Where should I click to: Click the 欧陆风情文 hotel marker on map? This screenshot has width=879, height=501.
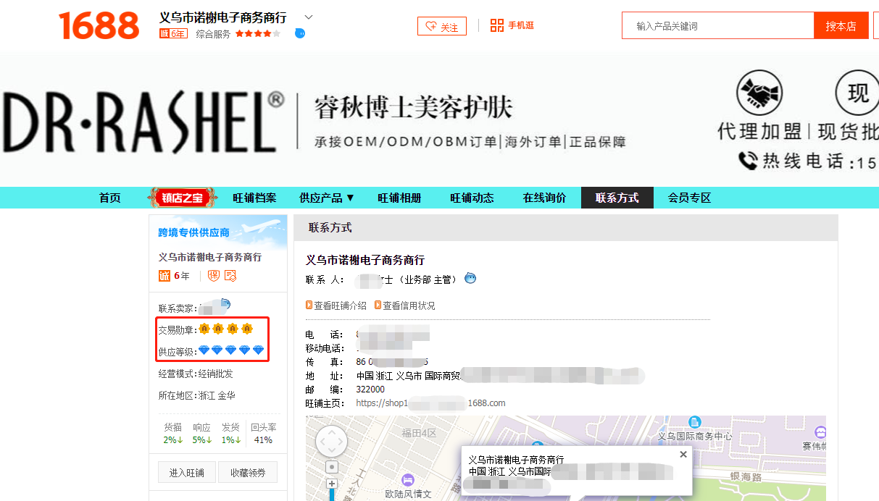(408, 479)
